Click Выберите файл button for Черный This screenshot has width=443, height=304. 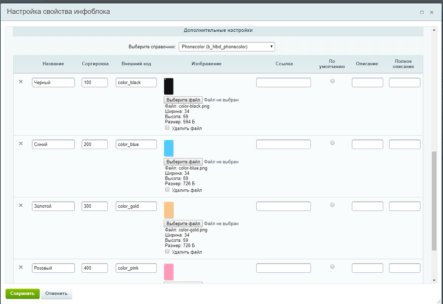pyautogui.click(x=183, y=100)
